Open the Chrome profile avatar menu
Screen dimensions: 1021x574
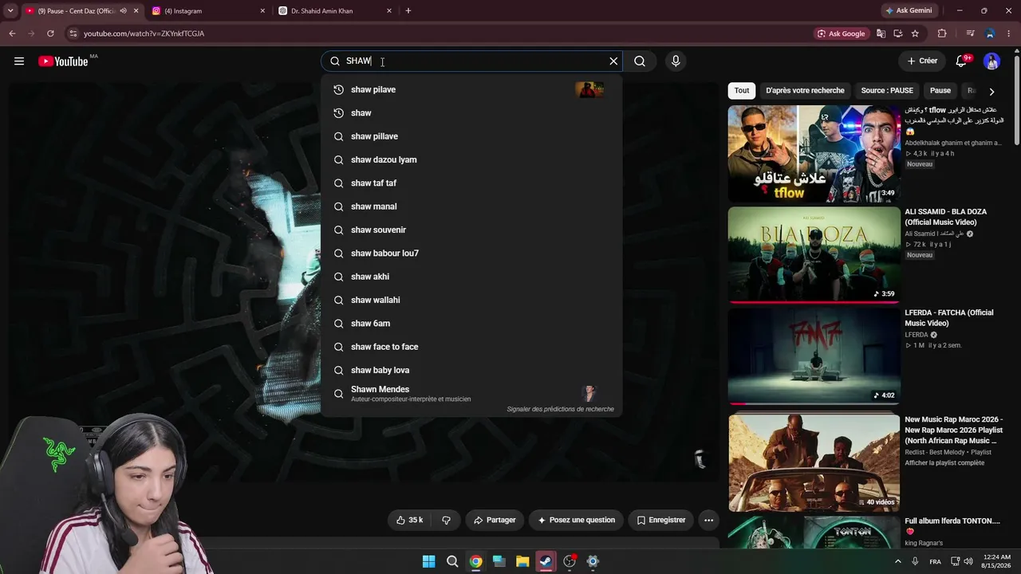pyautogui.click(x=990, y=33)
